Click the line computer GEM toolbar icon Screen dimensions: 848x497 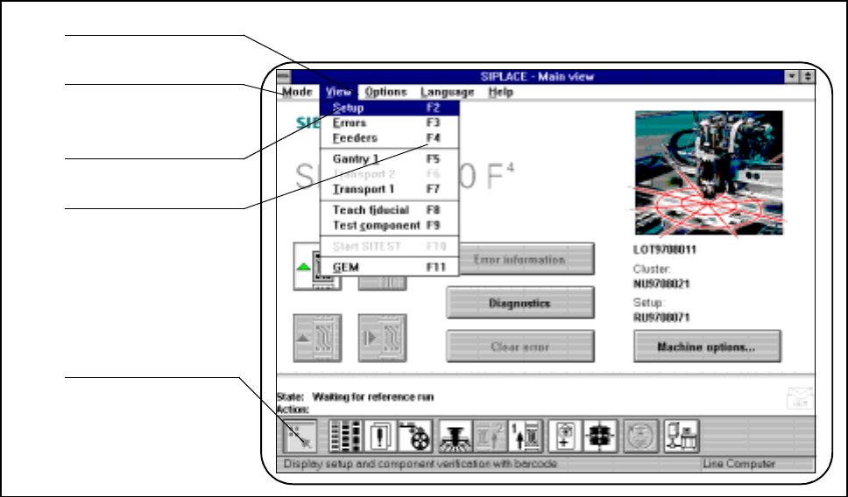point(682,436)
